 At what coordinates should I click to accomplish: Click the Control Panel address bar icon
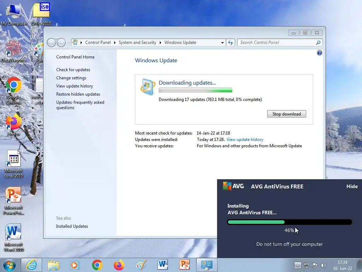[x=75, y=42]
